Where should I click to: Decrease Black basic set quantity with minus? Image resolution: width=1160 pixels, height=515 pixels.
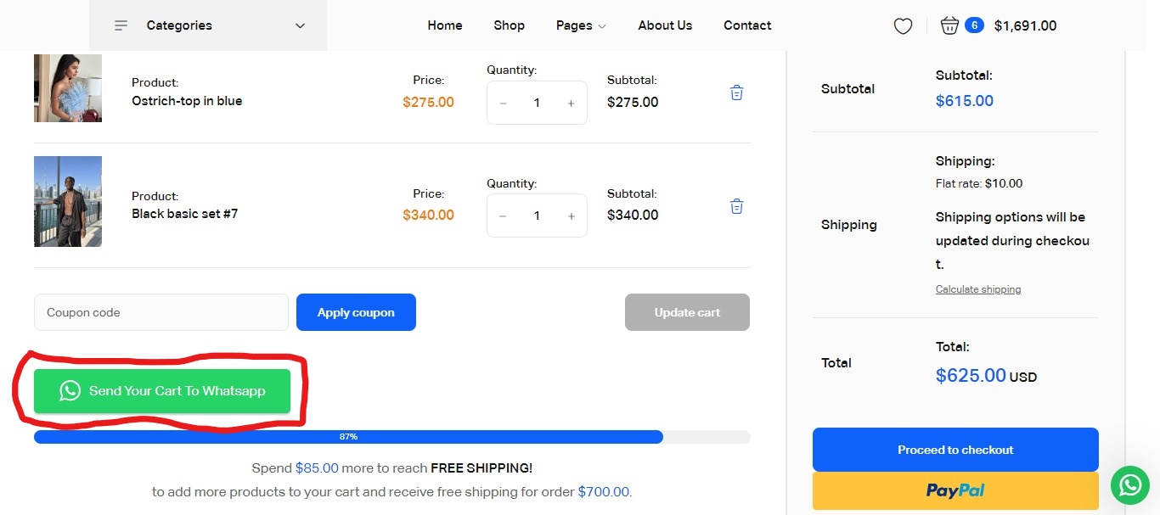point(503,216)
